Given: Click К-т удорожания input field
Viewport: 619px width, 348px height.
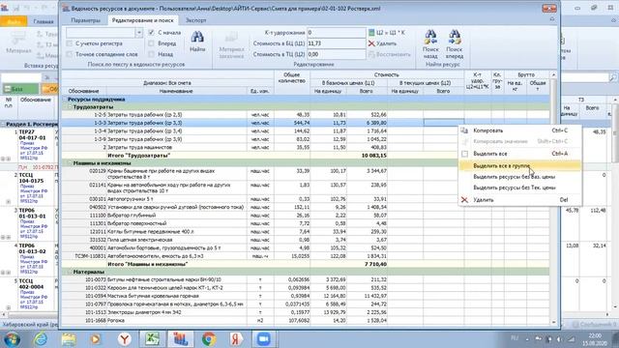Looking at the screenshot, I should coord(337,33).
